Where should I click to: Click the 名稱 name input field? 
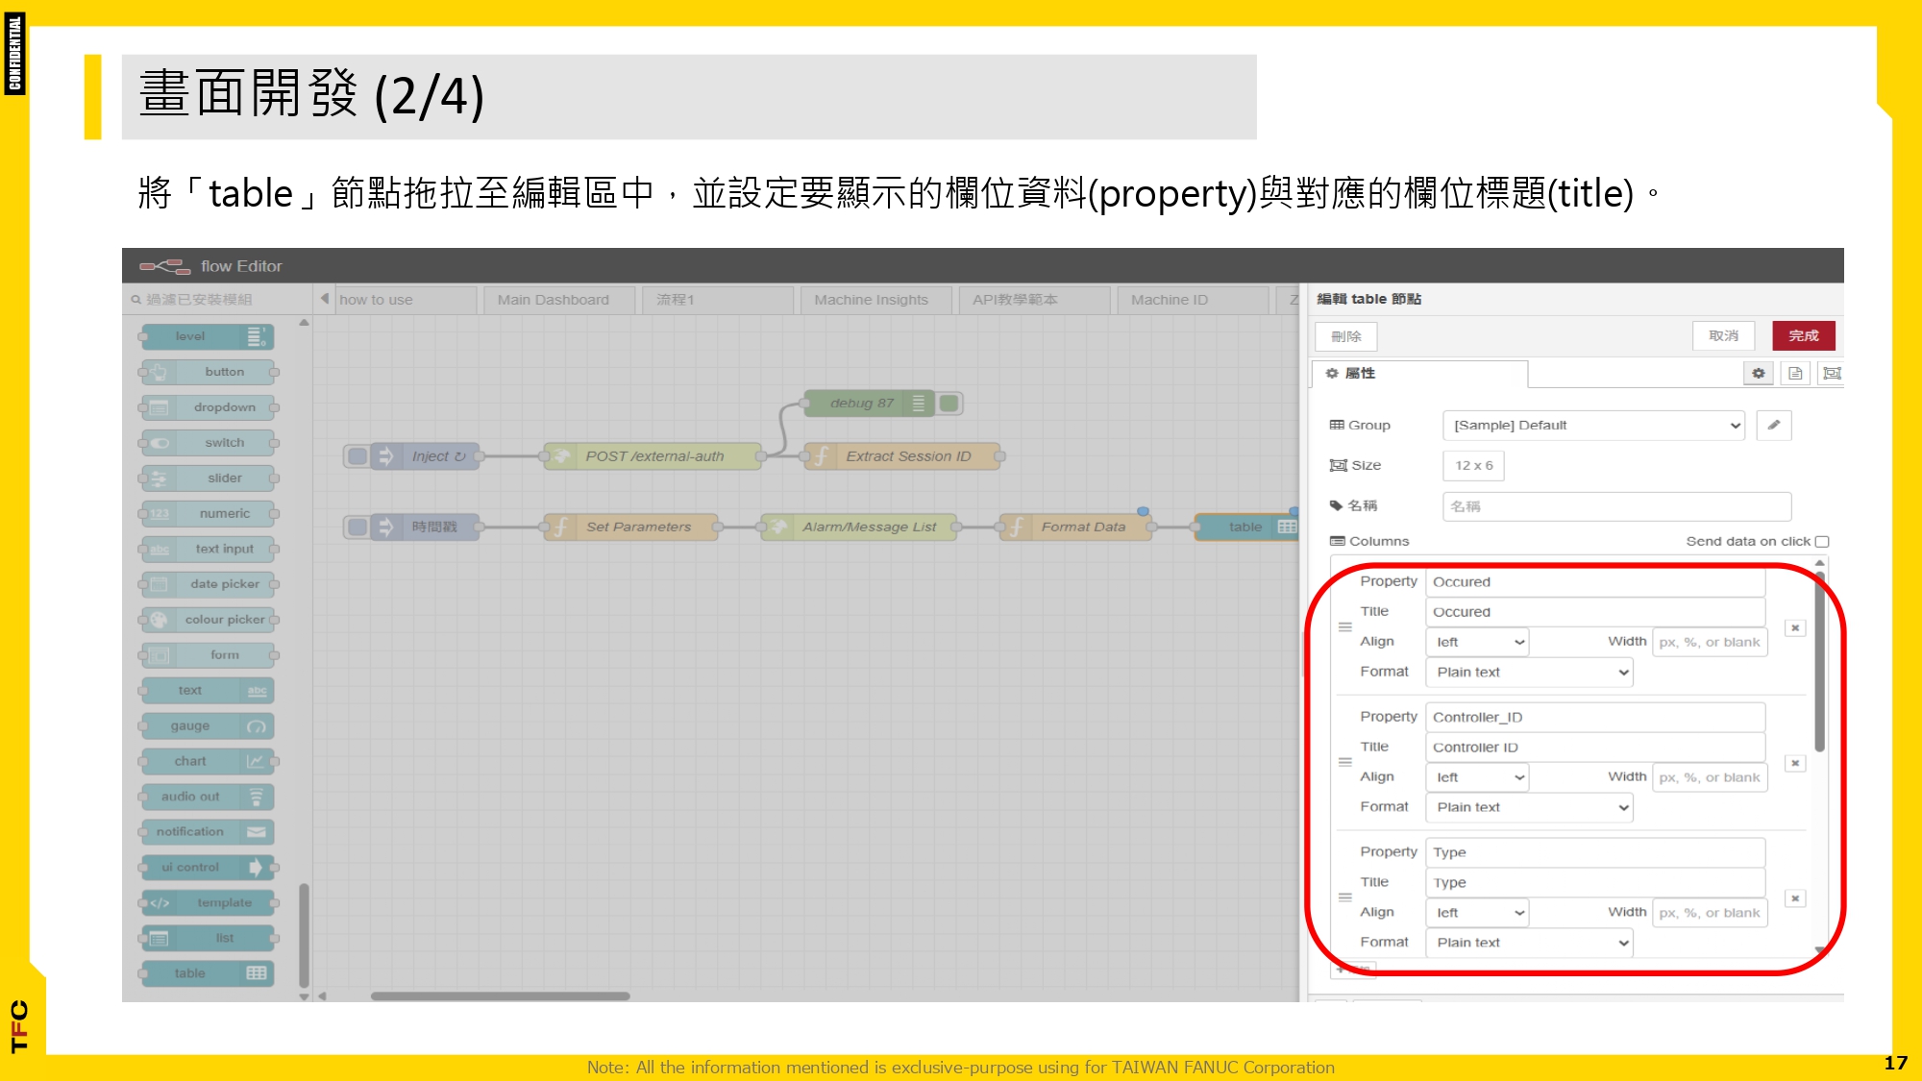[x=1616, y=506]
